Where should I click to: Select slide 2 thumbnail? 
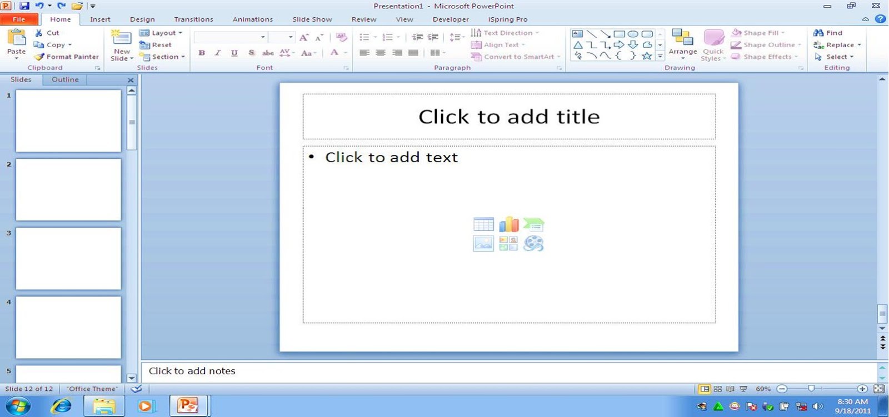(68, 190)
